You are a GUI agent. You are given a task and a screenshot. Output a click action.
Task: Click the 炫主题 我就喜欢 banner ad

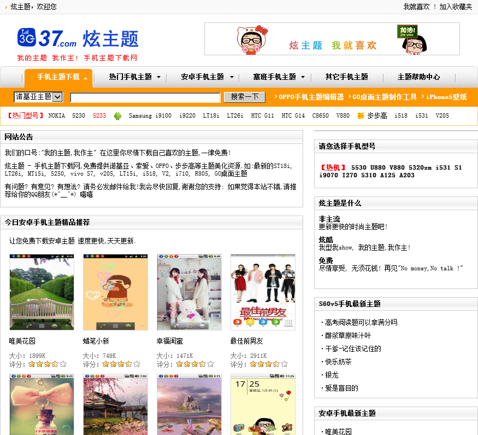[x=332, y=39]
